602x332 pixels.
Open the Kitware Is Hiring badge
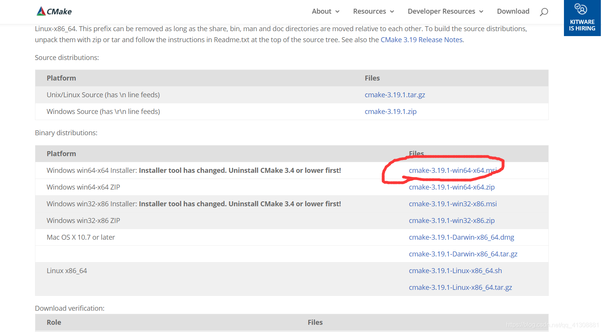(x=582, y=18)
